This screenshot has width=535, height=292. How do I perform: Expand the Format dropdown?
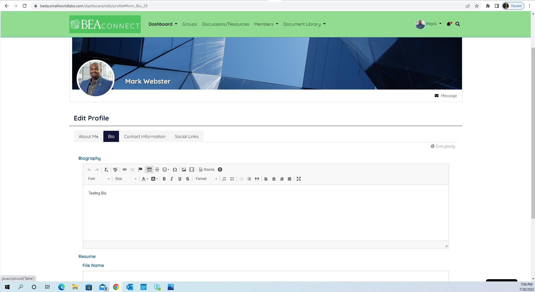206,179
